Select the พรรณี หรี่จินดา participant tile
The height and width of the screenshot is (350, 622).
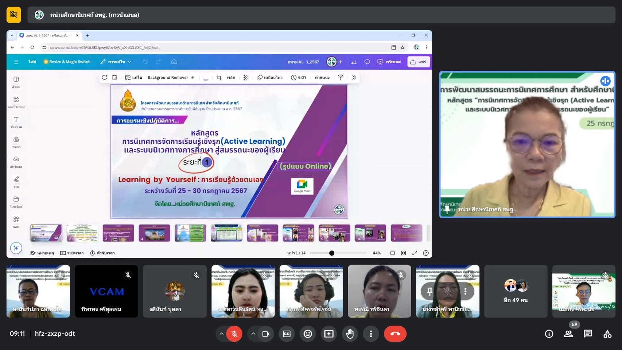point(379,291)
